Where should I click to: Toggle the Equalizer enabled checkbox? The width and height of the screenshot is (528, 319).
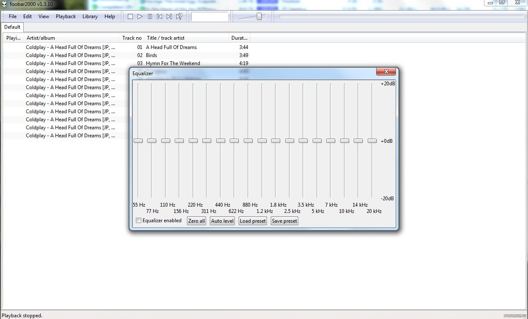tap(138, 221)
